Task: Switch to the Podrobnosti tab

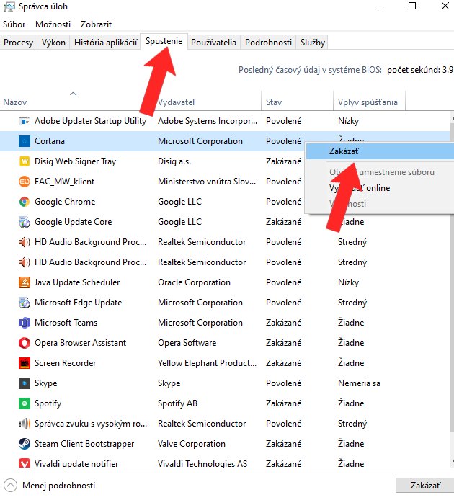Action: pos(268,43)
